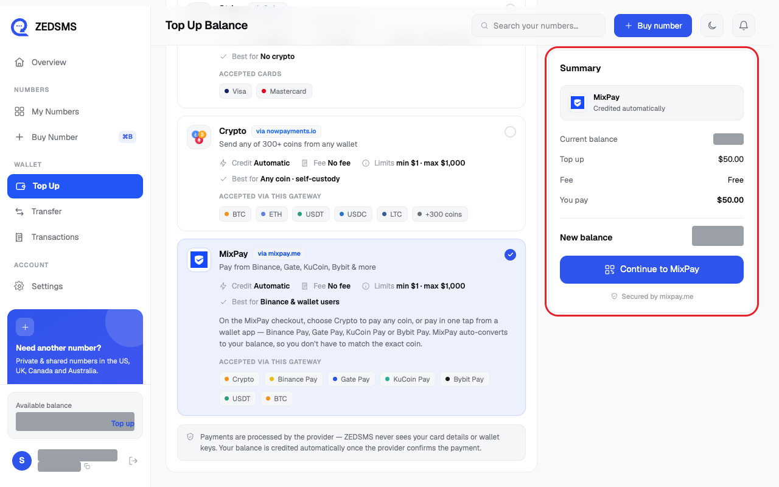
Task: Click the blue Buy number button
Action: 653,26
